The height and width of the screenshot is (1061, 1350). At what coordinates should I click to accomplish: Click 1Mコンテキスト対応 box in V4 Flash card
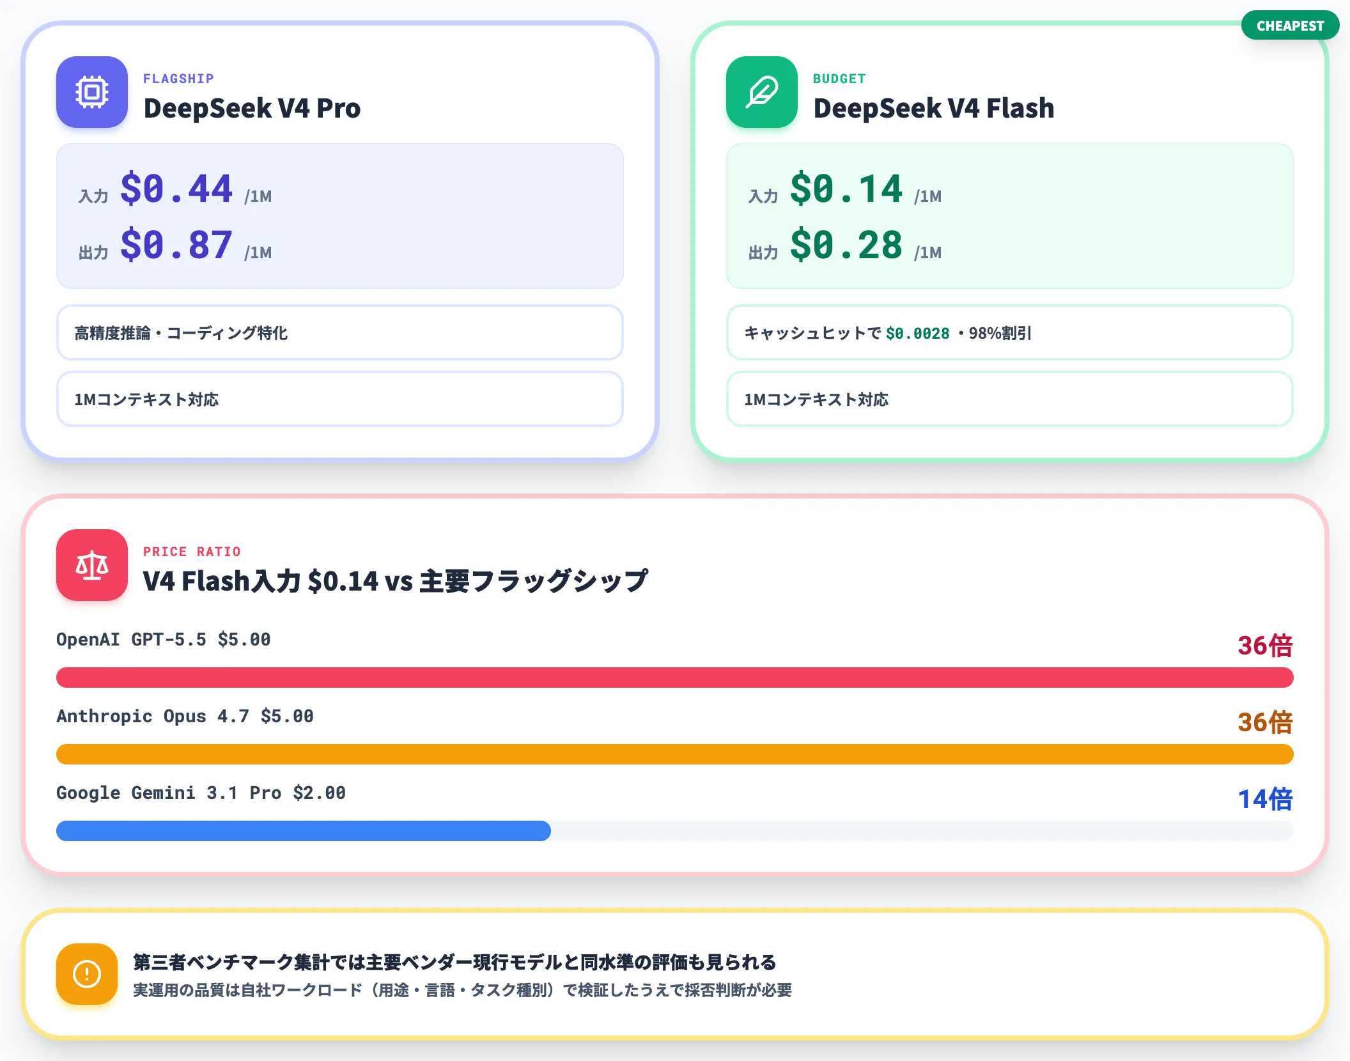pos(1010,399)
